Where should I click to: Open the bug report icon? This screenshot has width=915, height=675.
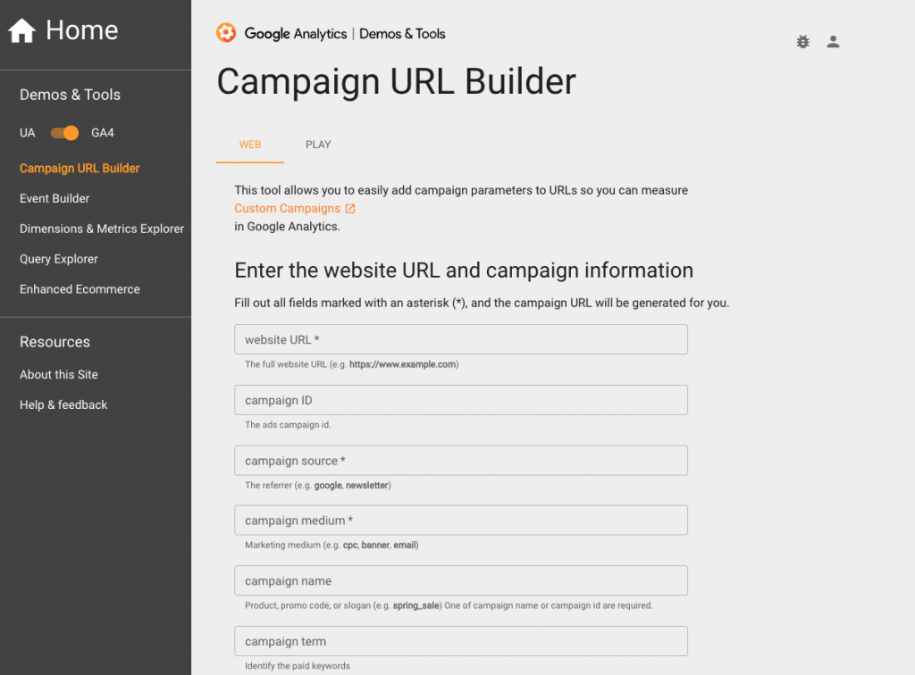coord(802,41)
